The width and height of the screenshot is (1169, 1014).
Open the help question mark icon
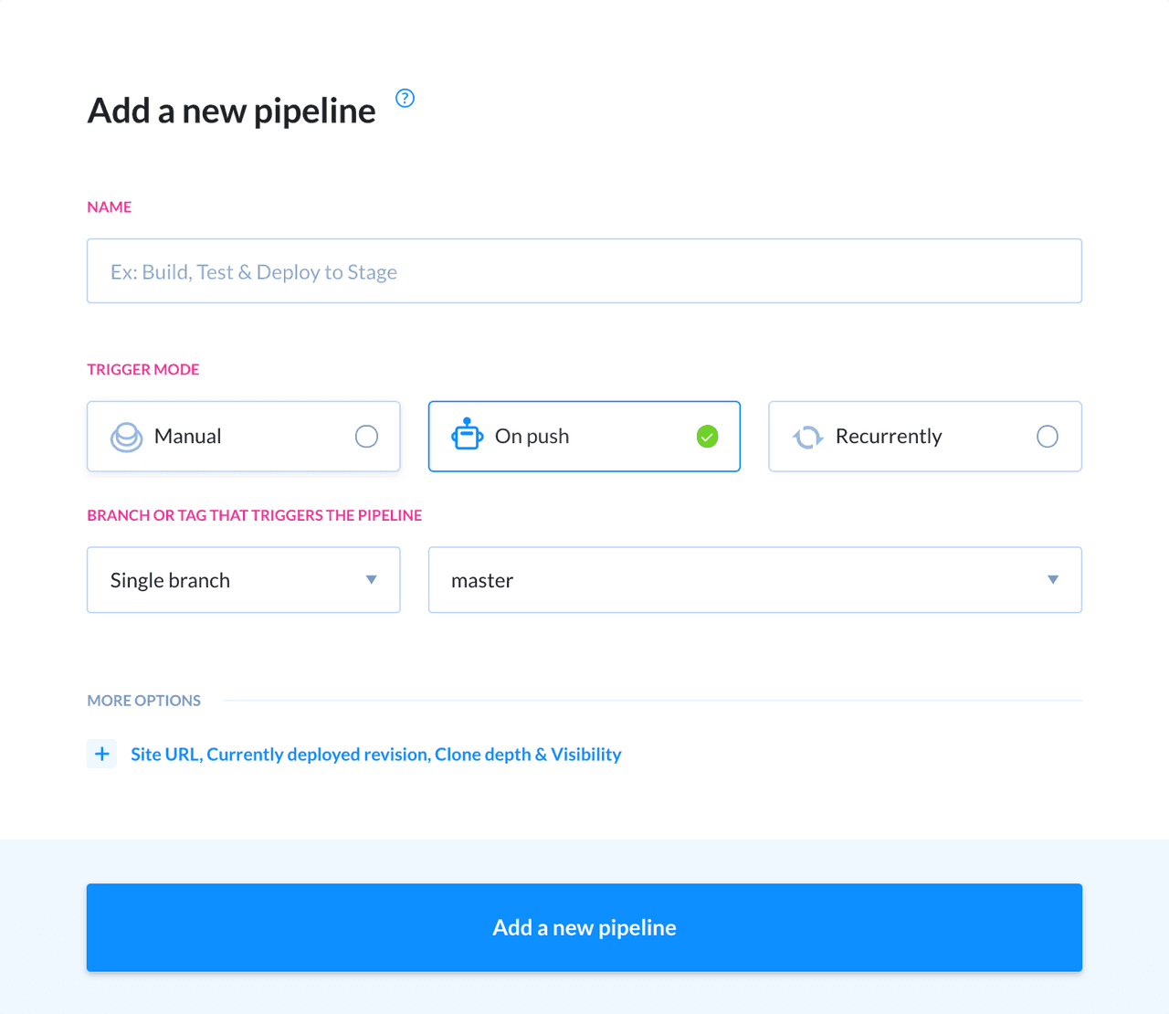point(405,98)
